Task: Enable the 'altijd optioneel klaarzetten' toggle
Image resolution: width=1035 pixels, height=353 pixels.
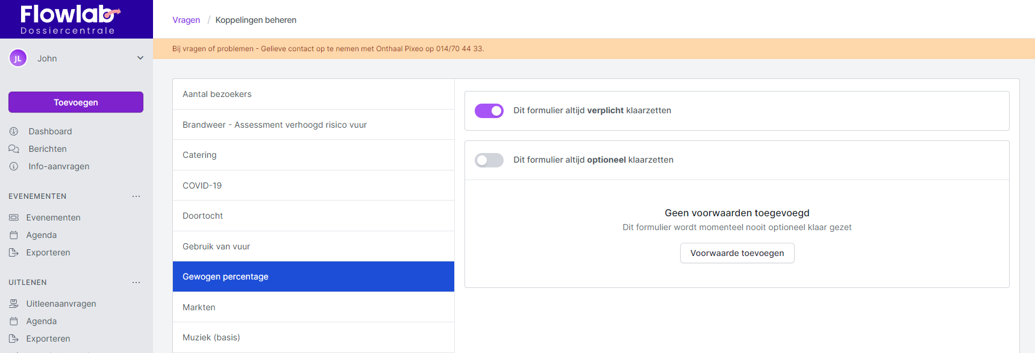Action: pos(489,160)
